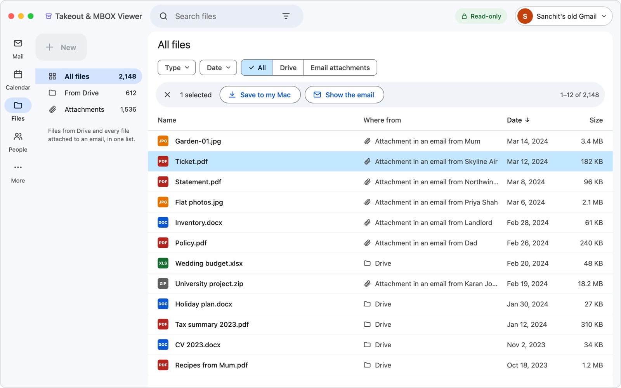Image resolution: width=621 pixels, height=388 pixels.
Task: Select the Holiday plan.docx file
Action: tap(380, 304)
